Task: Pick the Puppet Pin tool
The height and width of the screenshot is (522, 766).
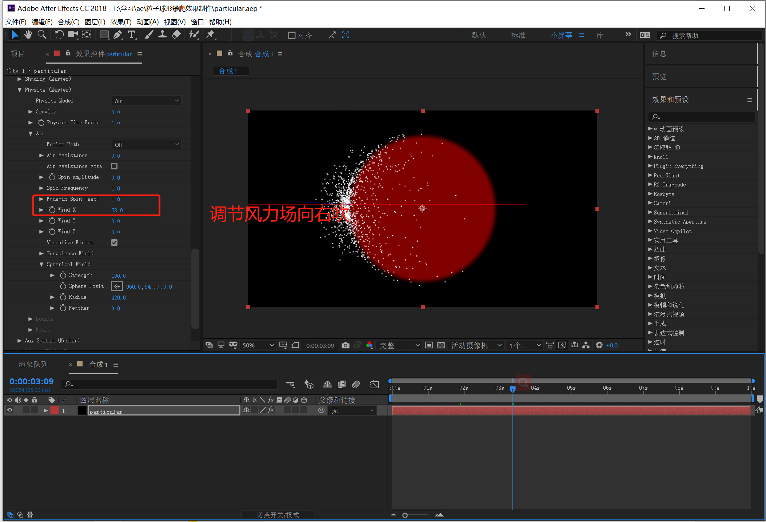Action: tap(210, 35)
